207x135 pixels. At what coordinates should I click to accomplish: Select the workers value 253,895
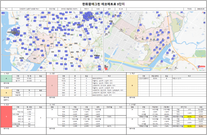pos(29,81)
